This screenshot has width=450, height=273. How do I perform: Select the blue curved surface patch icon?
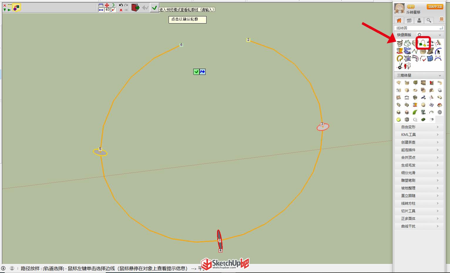pos(430,58)
